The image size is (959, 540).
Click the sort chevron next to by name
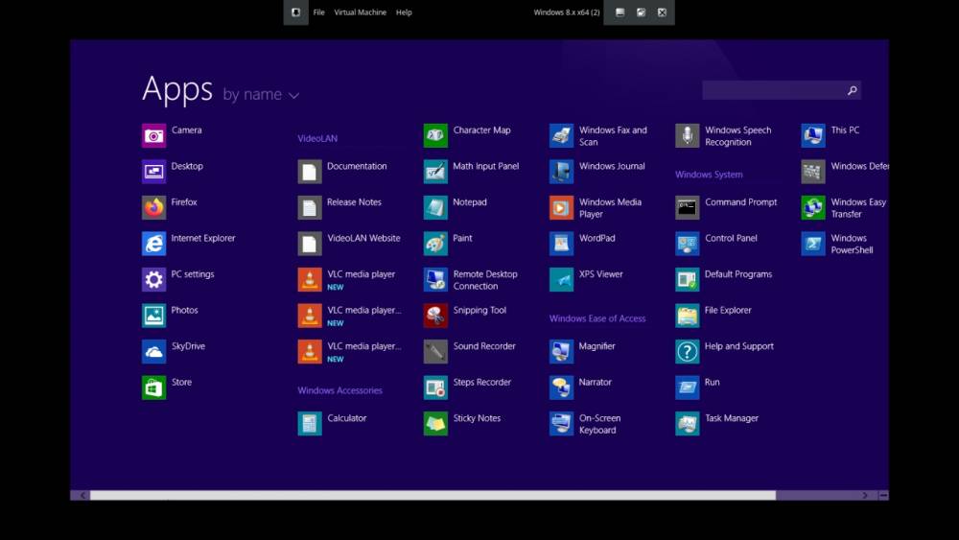(294, 95)
